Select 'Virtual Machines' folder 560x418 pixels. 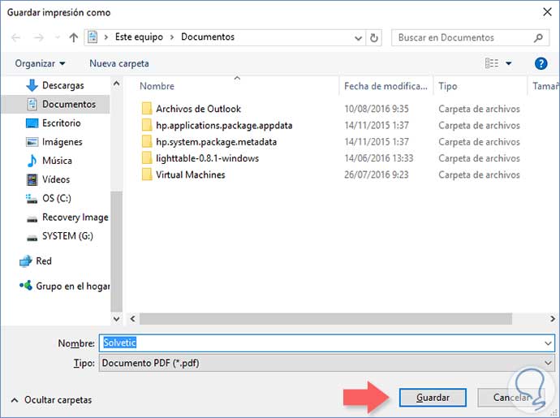point(191,175)
